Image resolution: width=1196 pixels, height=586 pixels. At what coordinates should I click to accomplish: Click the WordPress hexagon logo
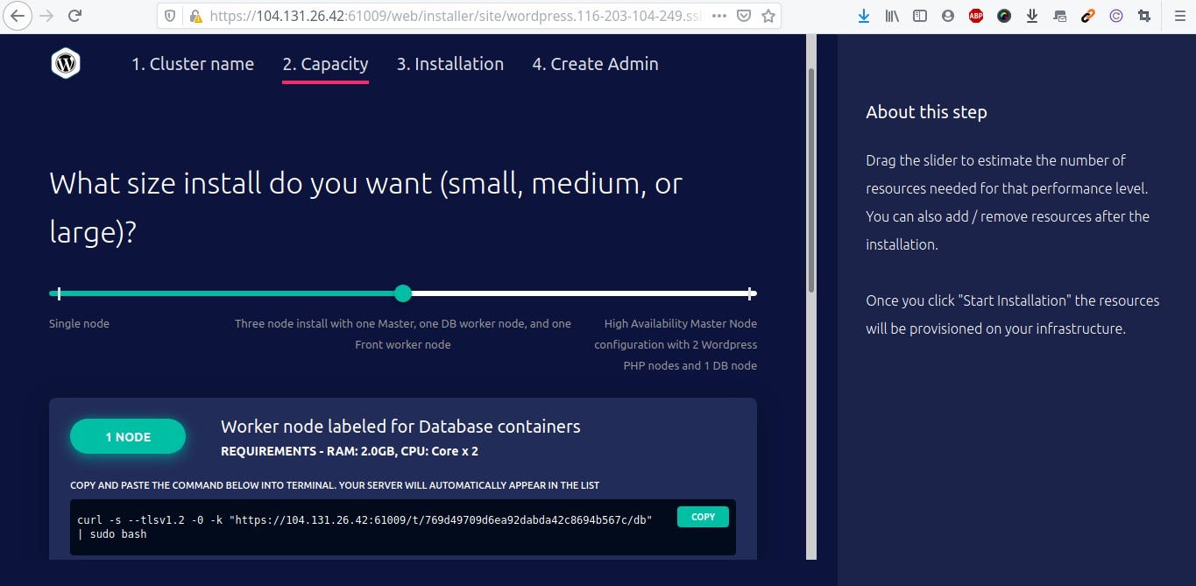pos(66,63)
